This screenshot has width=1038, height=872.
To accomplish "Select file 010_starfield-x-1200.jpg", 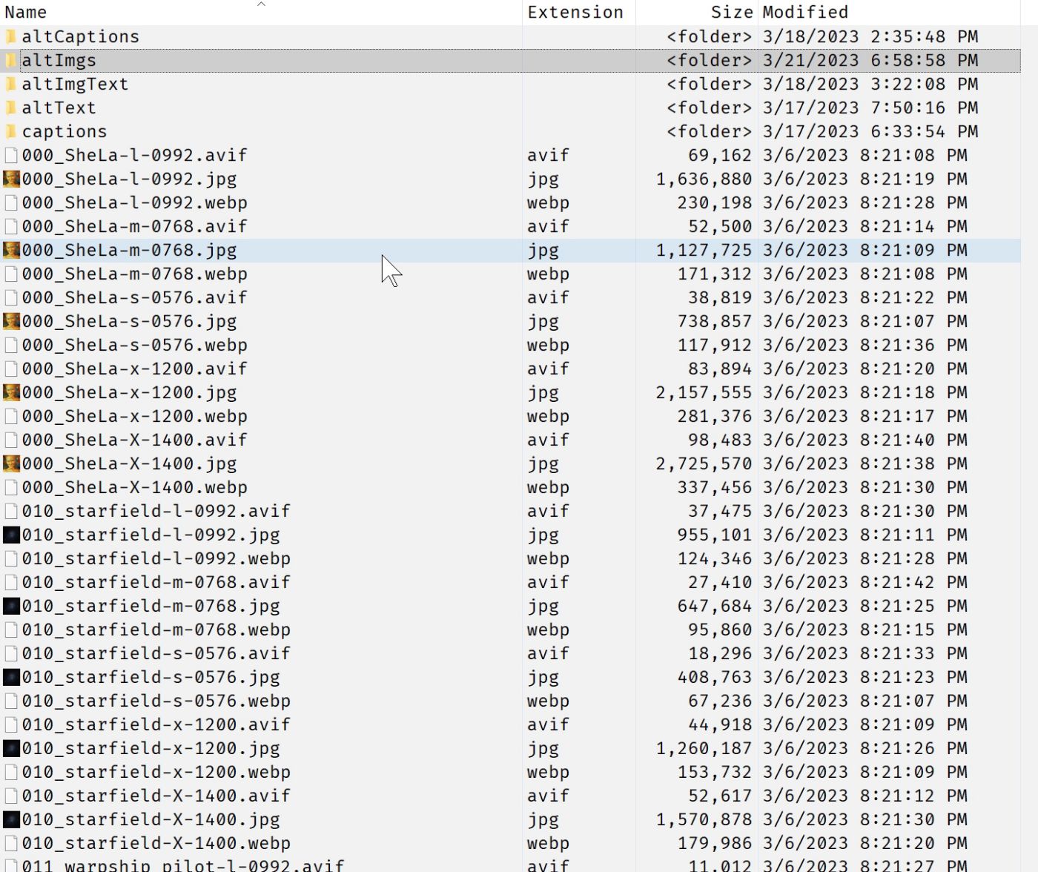I will click(x=151, y=748).
